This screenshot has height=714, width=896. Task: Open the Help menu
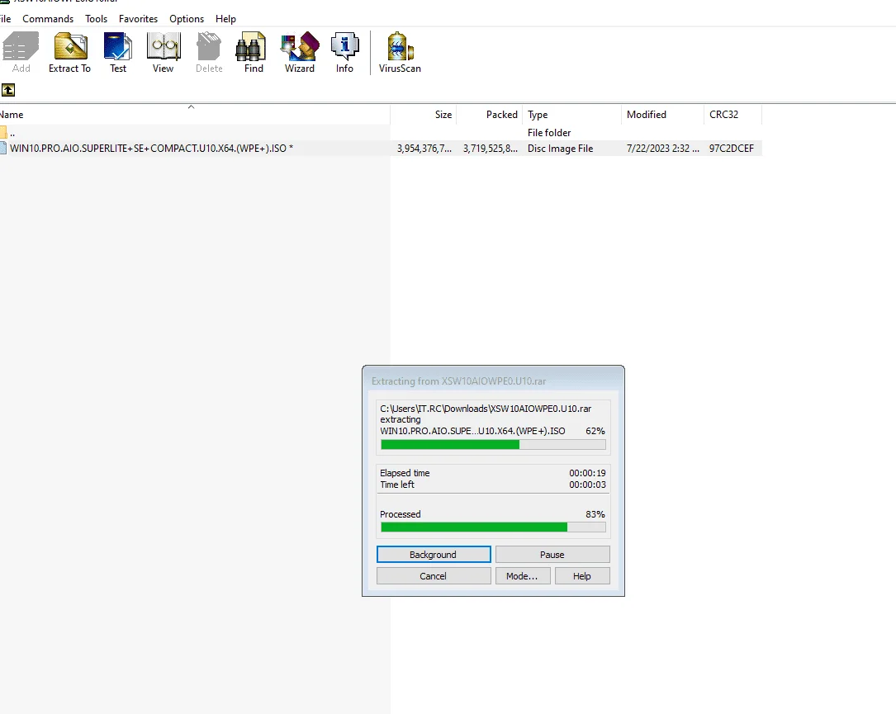[x=225, y=19]
